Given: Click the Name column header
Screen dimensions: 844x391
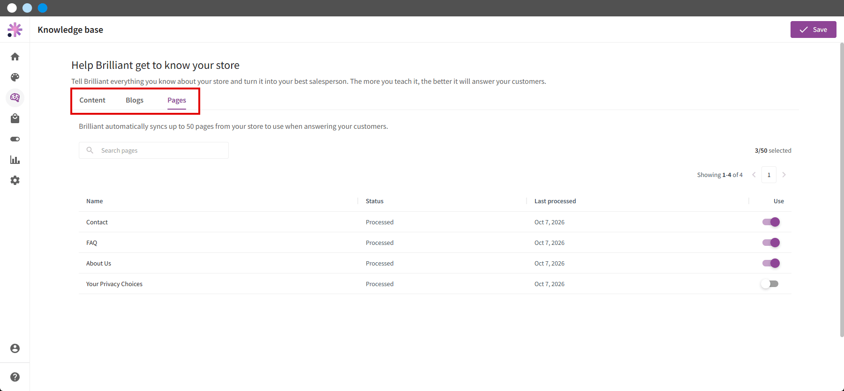Looking at the screenshot, I should [x=95, y=201].
